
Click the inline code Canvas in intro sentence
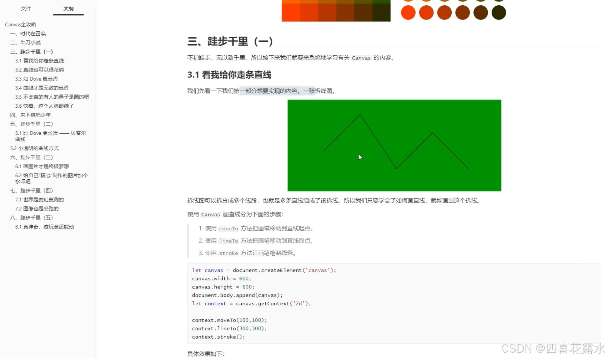pyautogui.click(x=361, y=58)
